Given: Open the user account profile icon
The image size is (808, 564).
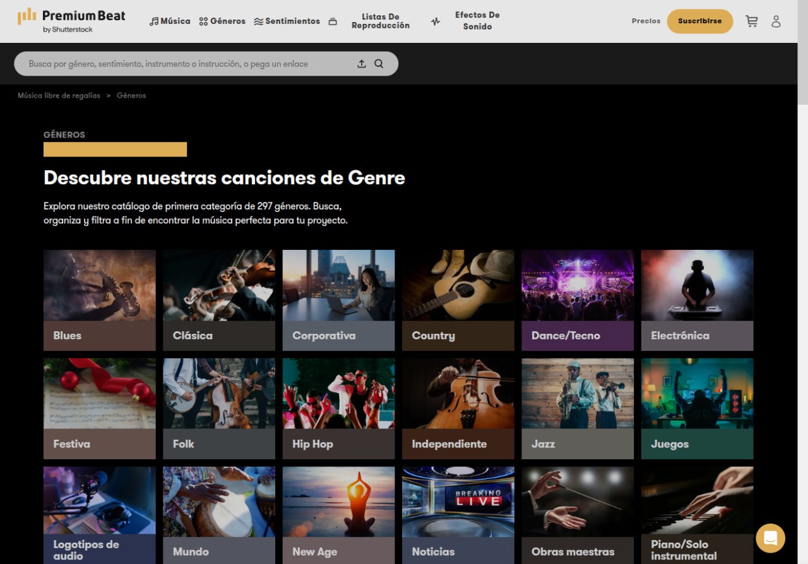Looking at the screenshot, I should (776, 21).
